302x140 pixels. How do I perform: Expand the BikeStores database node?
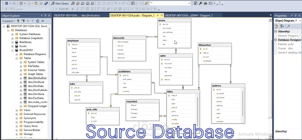[x=13, y=42]
